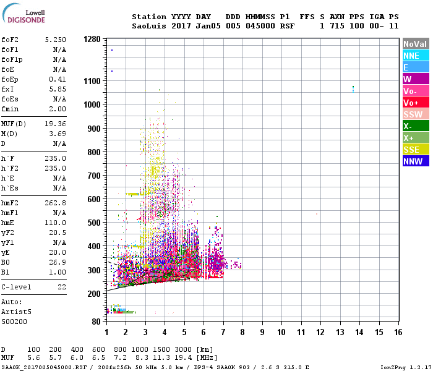Screen dimensions: 433x371
Task: Click the Vo- pink legend swatch
Action: pos(416,91)
